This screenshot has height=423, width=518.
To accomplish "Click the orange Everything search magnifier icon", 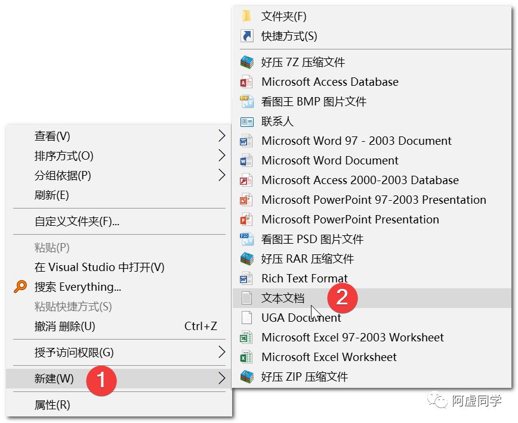I will 20,287.
